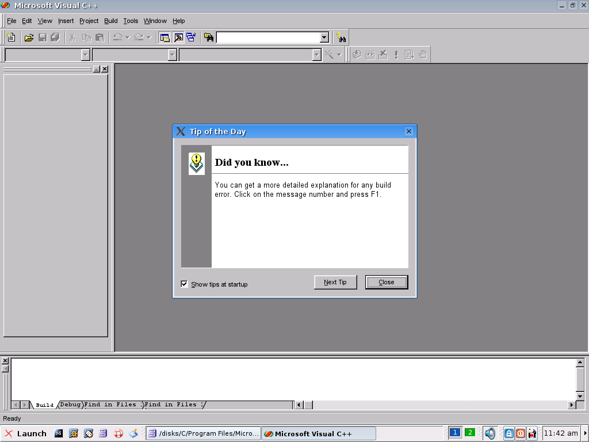Image resolution: width=589 pixels, height=442 pixels.
Task: Click the orange logout icon in taskbar
Action: coord(520,433)
